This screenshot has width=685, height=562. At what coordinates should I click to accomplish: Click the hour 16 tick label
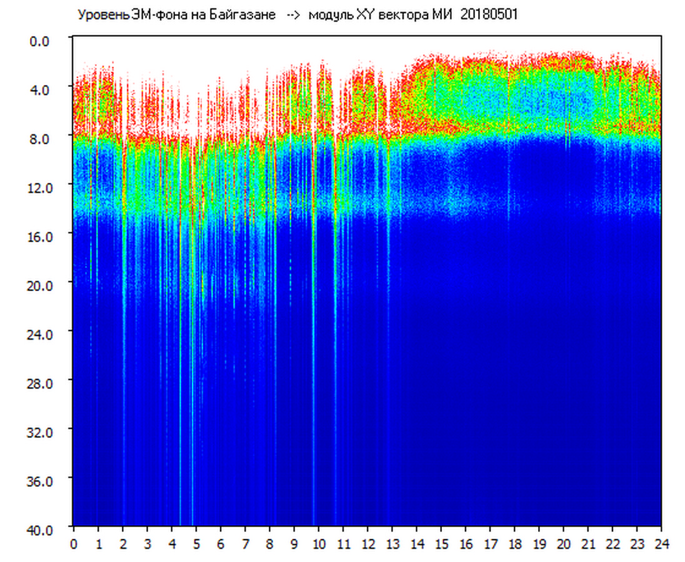click(466, 544)
